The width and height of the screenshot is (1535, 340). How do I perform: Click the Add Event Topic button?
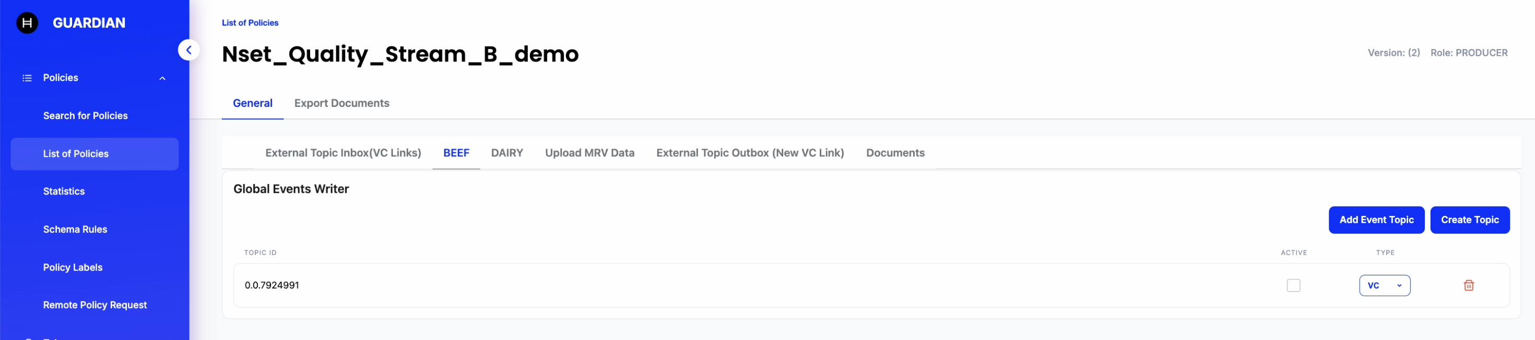coord(1376,220)
